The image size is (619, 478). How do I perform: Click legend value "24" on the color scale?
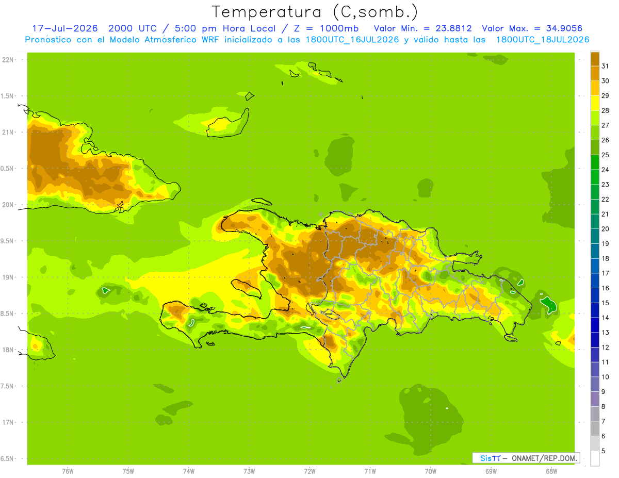(605, 170)
